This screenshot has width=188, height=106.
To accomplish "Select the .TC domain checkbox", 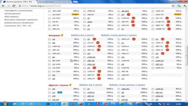I will click(x=119, y=79).
